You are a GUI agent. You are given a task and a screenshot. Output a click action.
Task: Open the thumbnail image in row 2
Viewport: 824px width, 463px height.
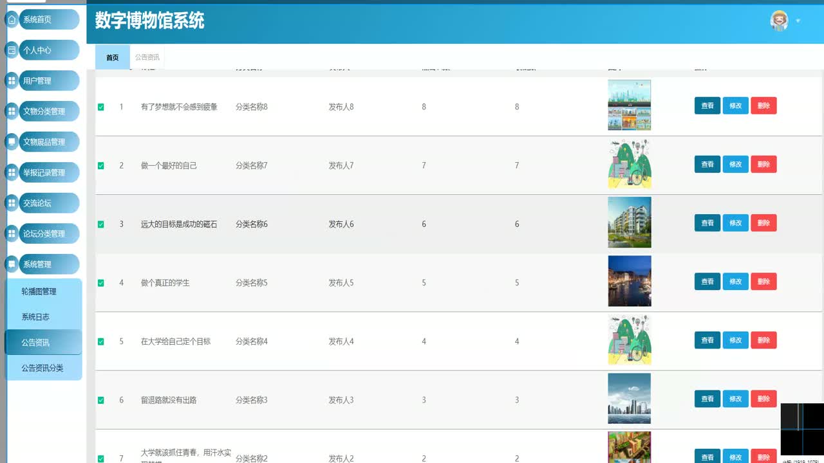click(x=630, y=163)
